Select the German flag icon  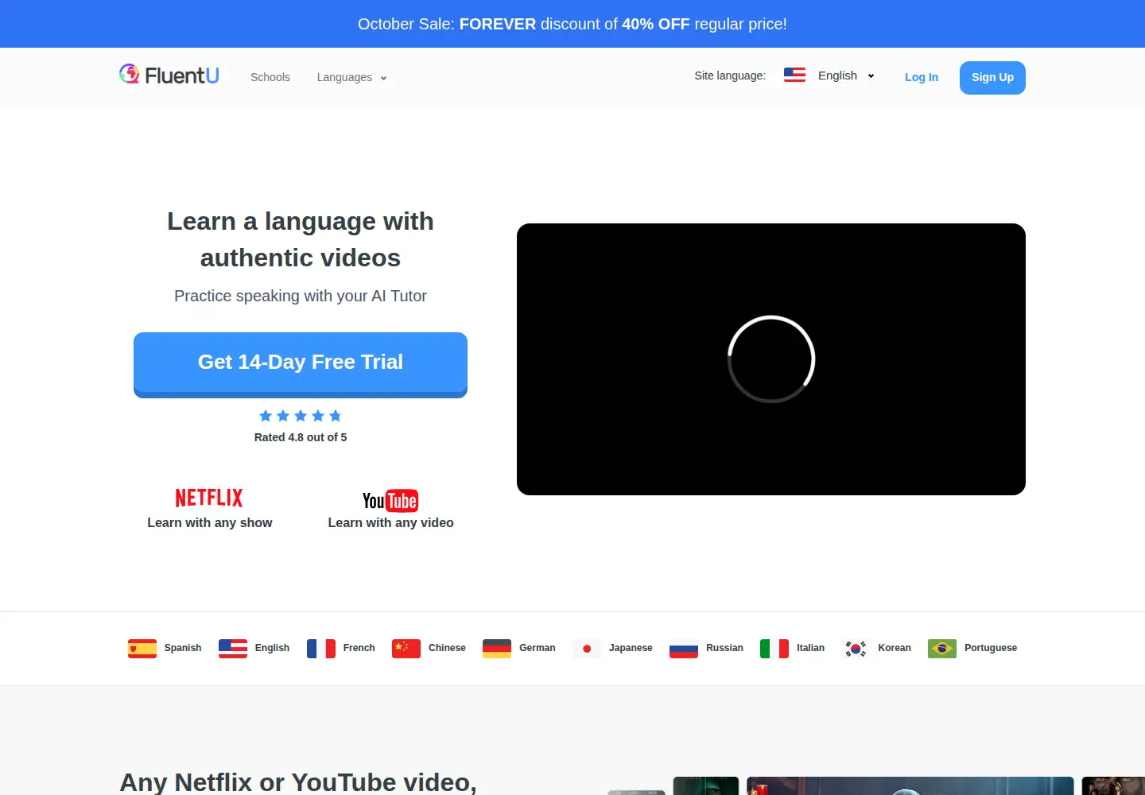coord(497,649)
